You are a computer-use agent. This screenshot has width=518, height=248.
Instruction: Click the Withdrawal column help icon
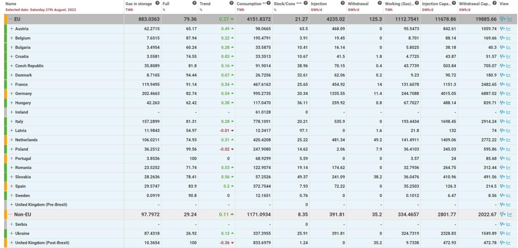[x=380, y=3]
